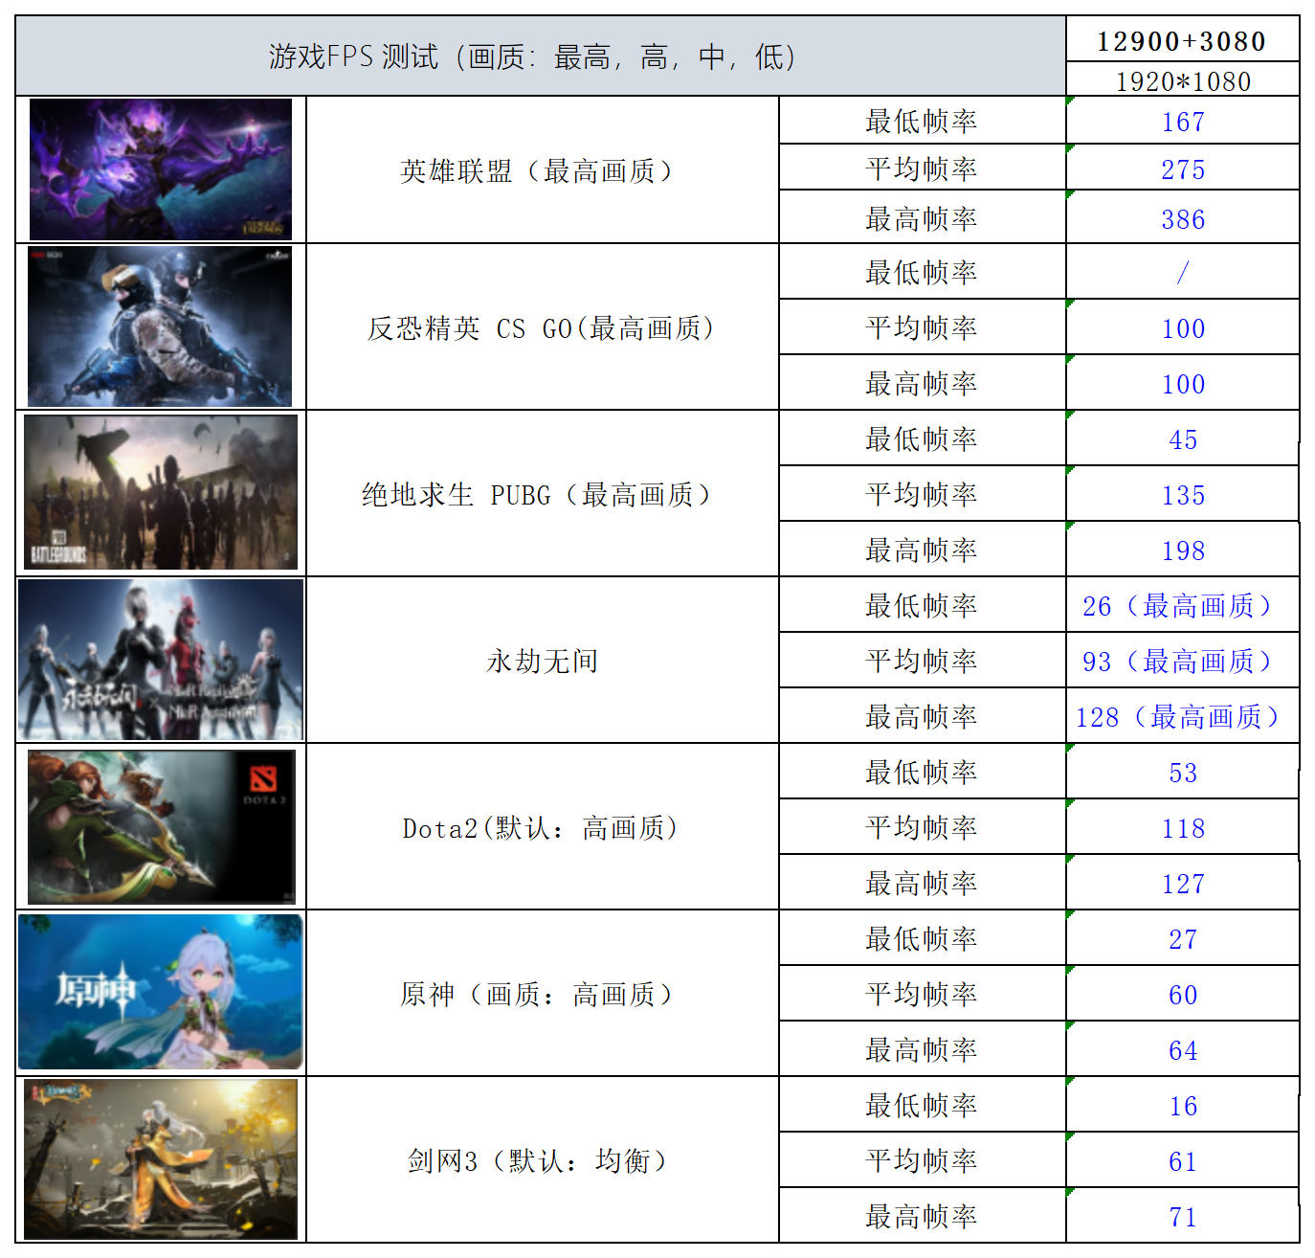The height and width of the screenshot is (1258, 1315).
Task: Click the value 61 for 剑网3
Action: point(1183,1160)
